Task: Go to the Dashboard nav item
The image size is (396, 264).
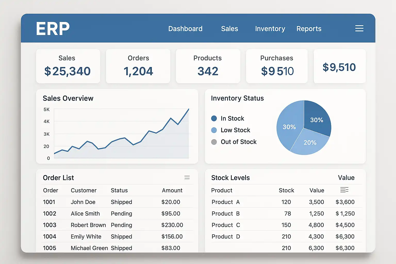Action: [x=185, y=29]
